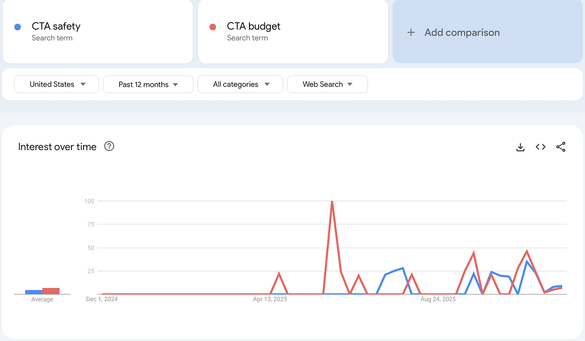
Task: Click the Average label under the bars
Action: (x=42, y=299)
